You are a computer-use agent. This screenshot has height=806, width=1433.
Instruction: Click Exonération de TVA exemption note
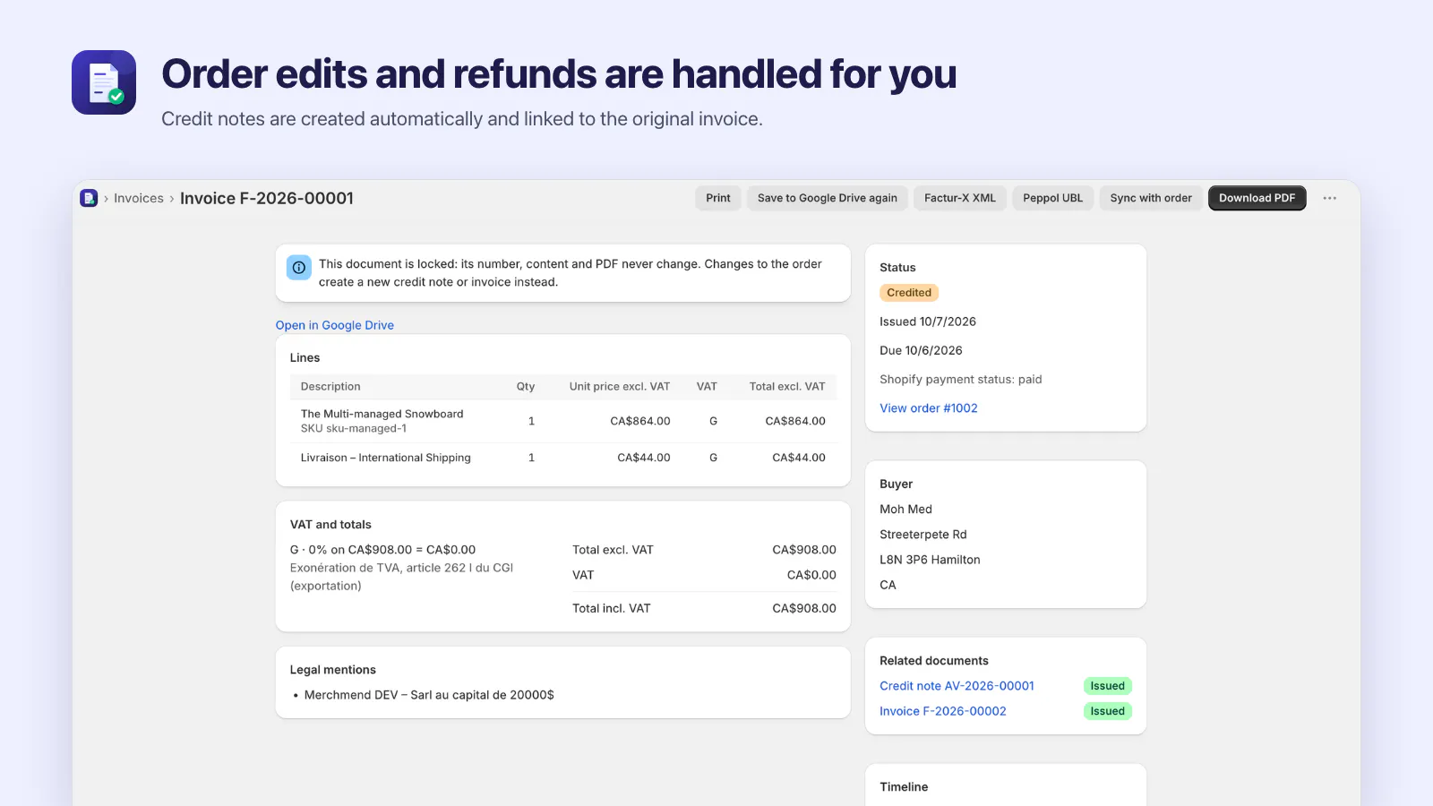[401, 577]
